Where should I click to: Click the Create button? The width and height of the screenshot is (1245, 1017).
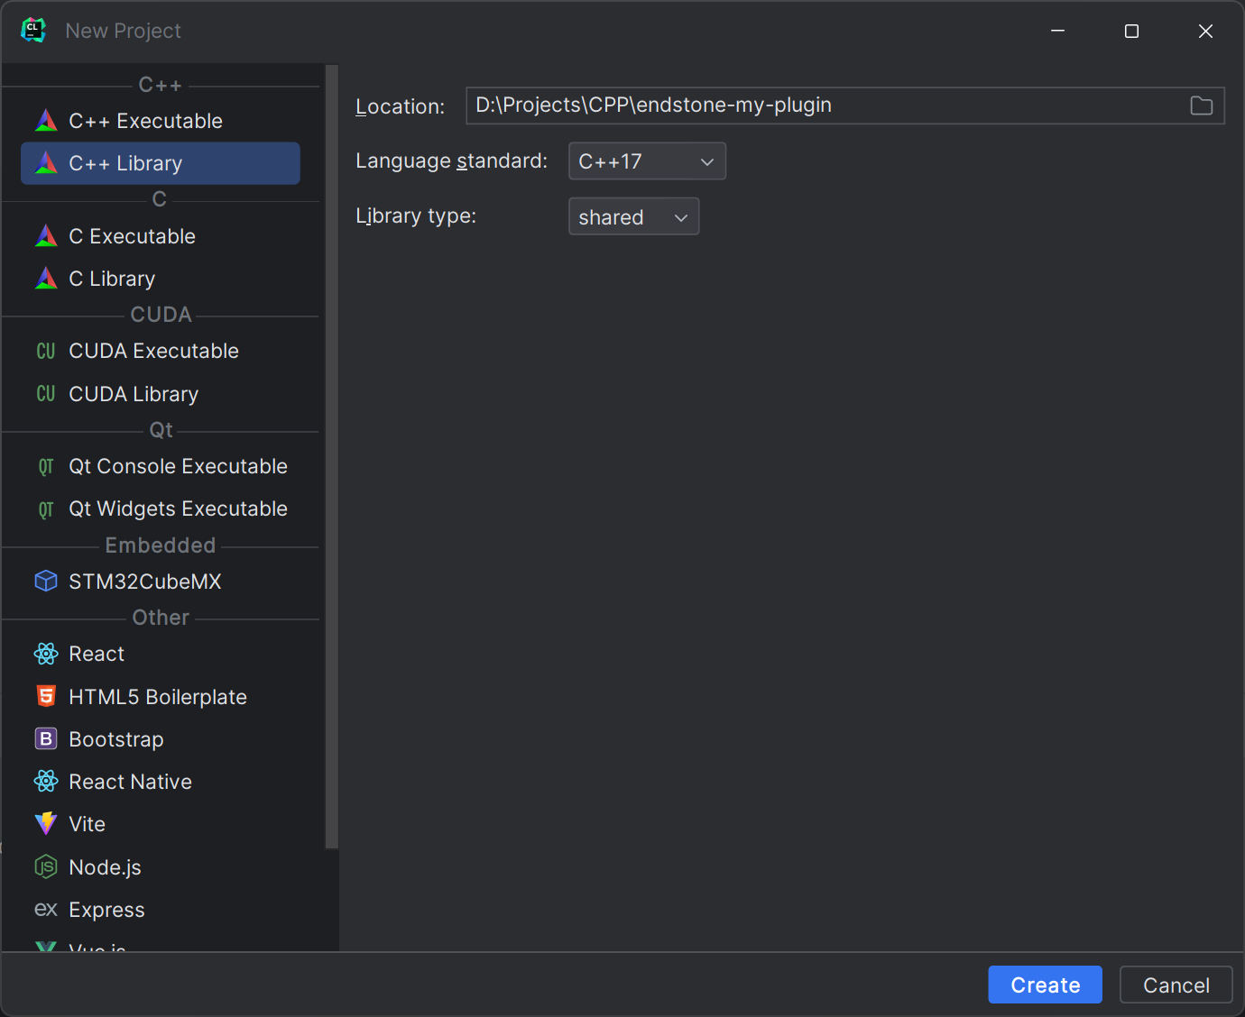coord(1045,985)
